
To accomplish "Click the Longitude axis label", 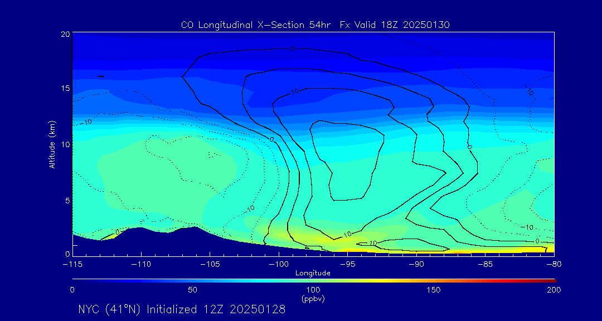I will 313,274.
